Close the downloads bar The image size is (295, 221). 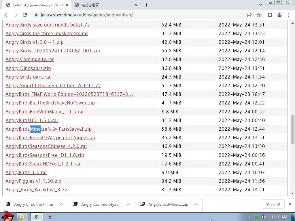click(x=290, y=204)
